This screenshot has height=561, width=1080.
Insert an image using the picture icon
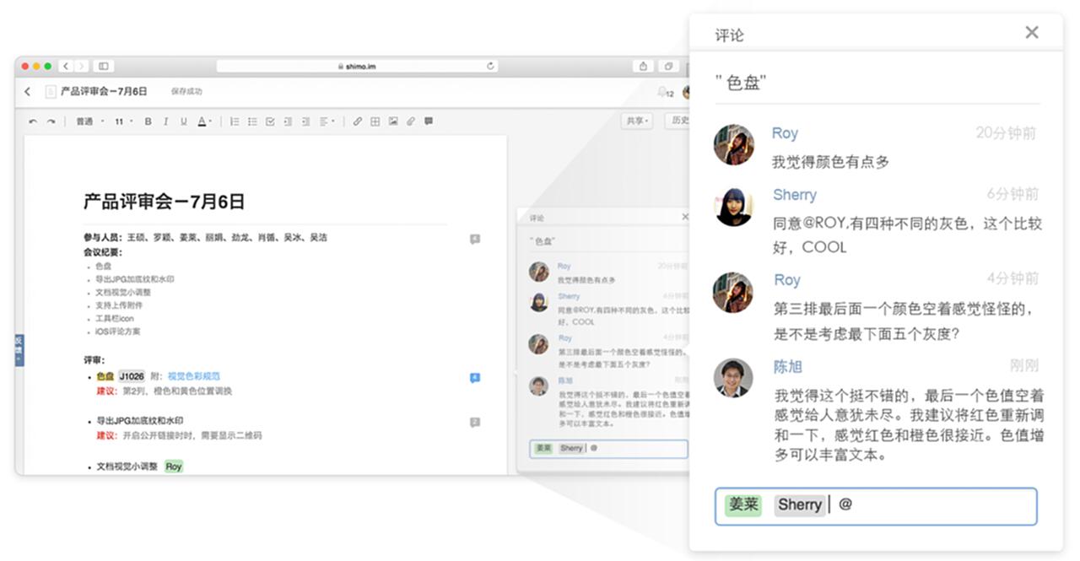coord(393,121)
